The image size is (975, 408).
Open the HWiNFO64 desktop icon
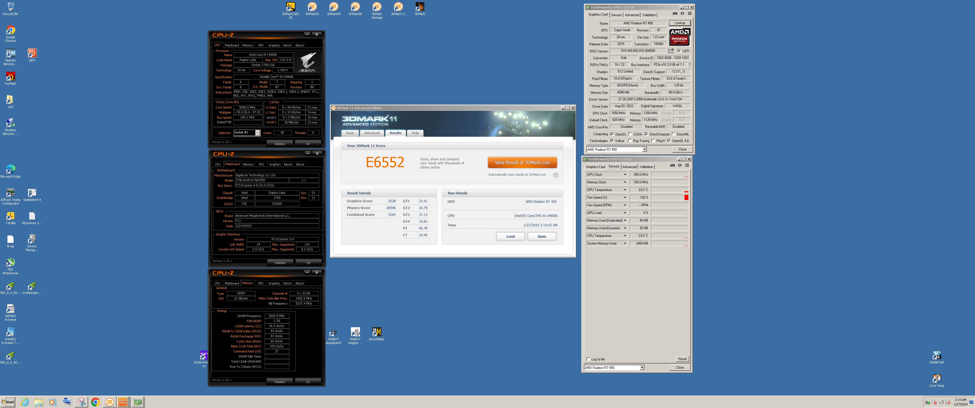pyautogui.click(x=937, y=357)
